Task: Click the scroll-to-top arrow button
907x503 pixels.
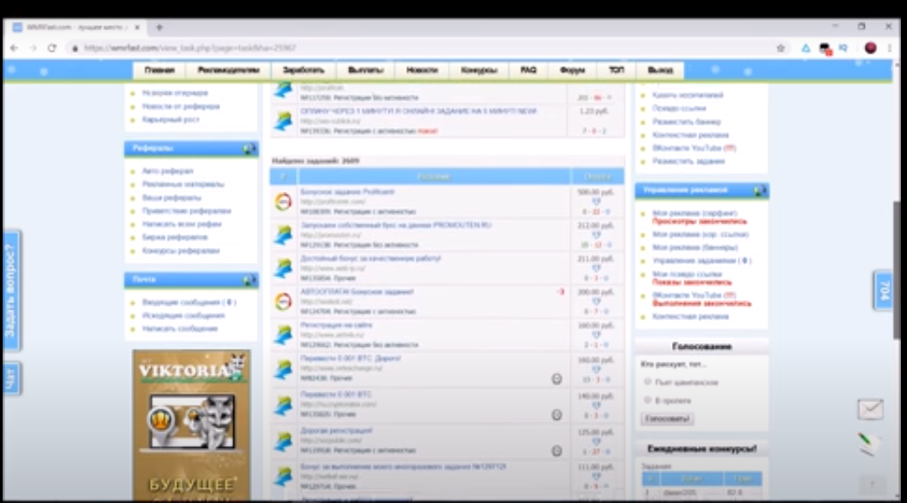Action: pos(872,484)
